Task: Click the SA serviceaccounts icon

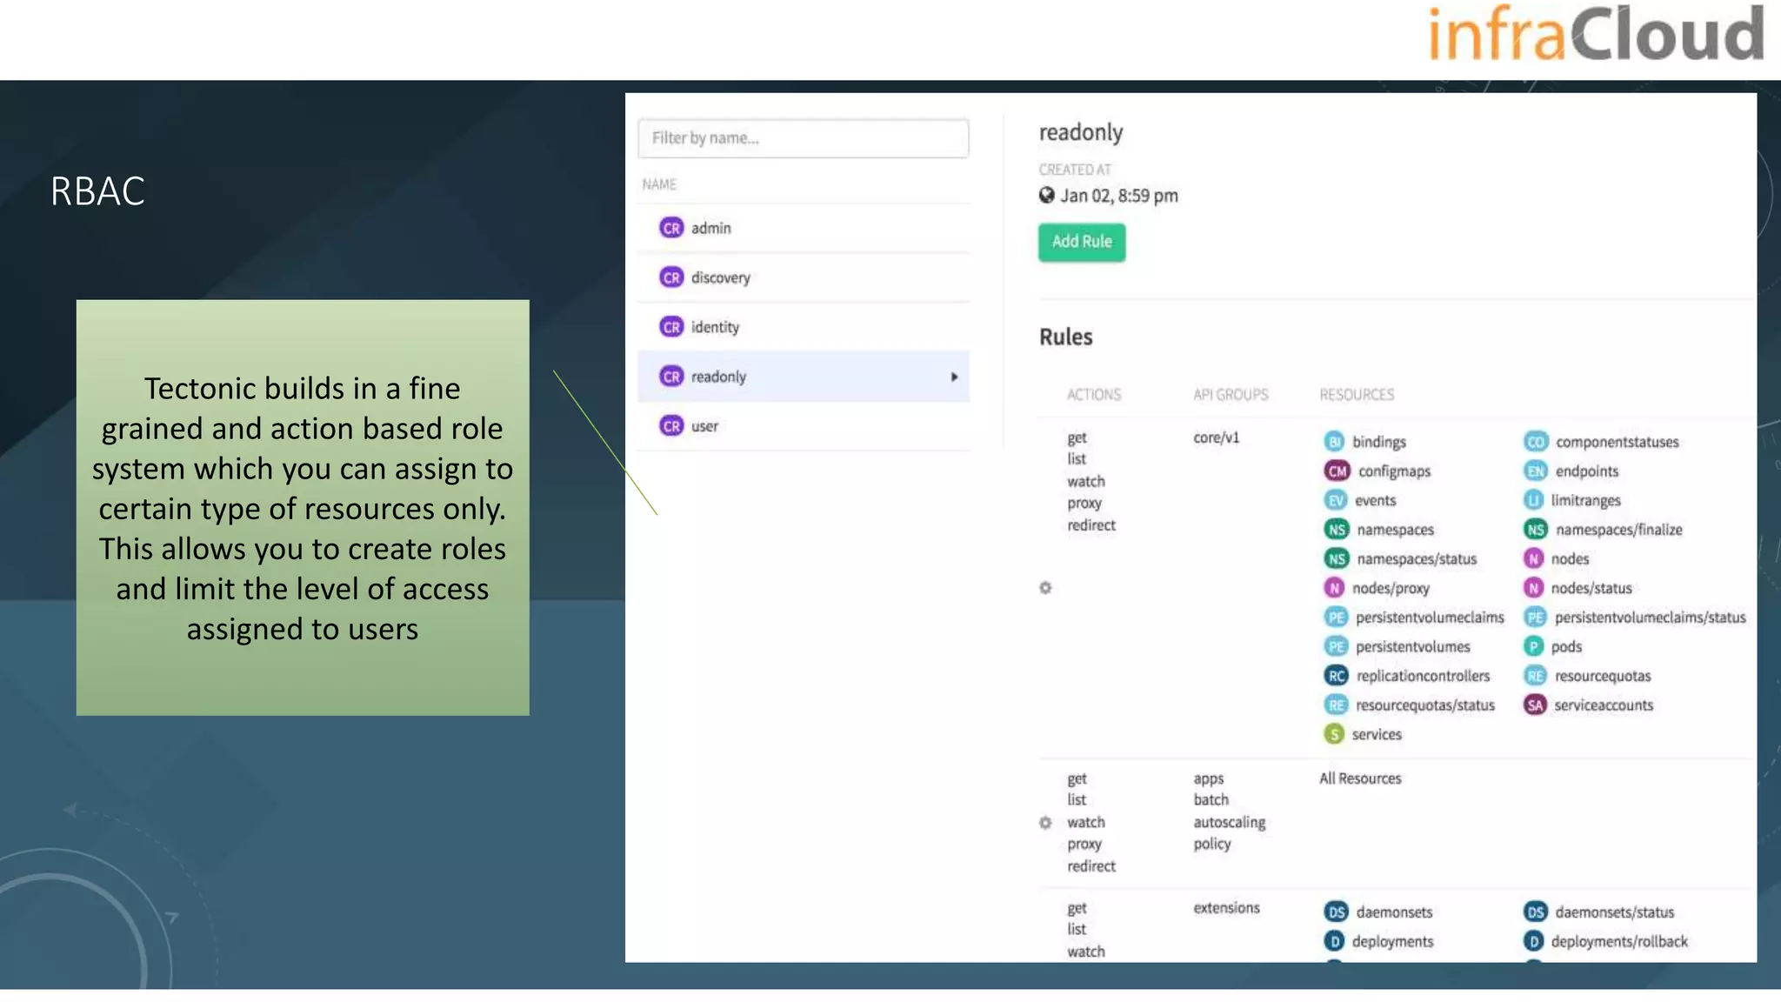Action: tap(1536, 705)
